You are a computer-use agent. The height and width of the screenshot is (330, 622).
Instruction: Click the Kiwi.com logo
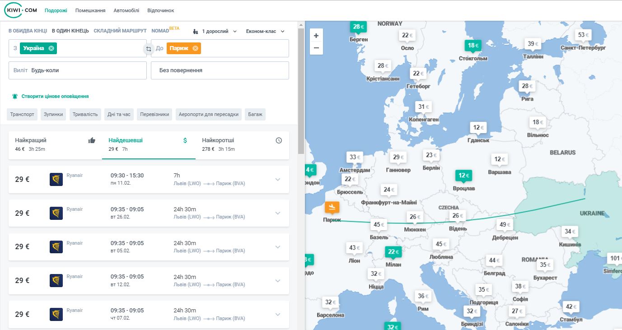pyautogui.click(x=21, y=10)
